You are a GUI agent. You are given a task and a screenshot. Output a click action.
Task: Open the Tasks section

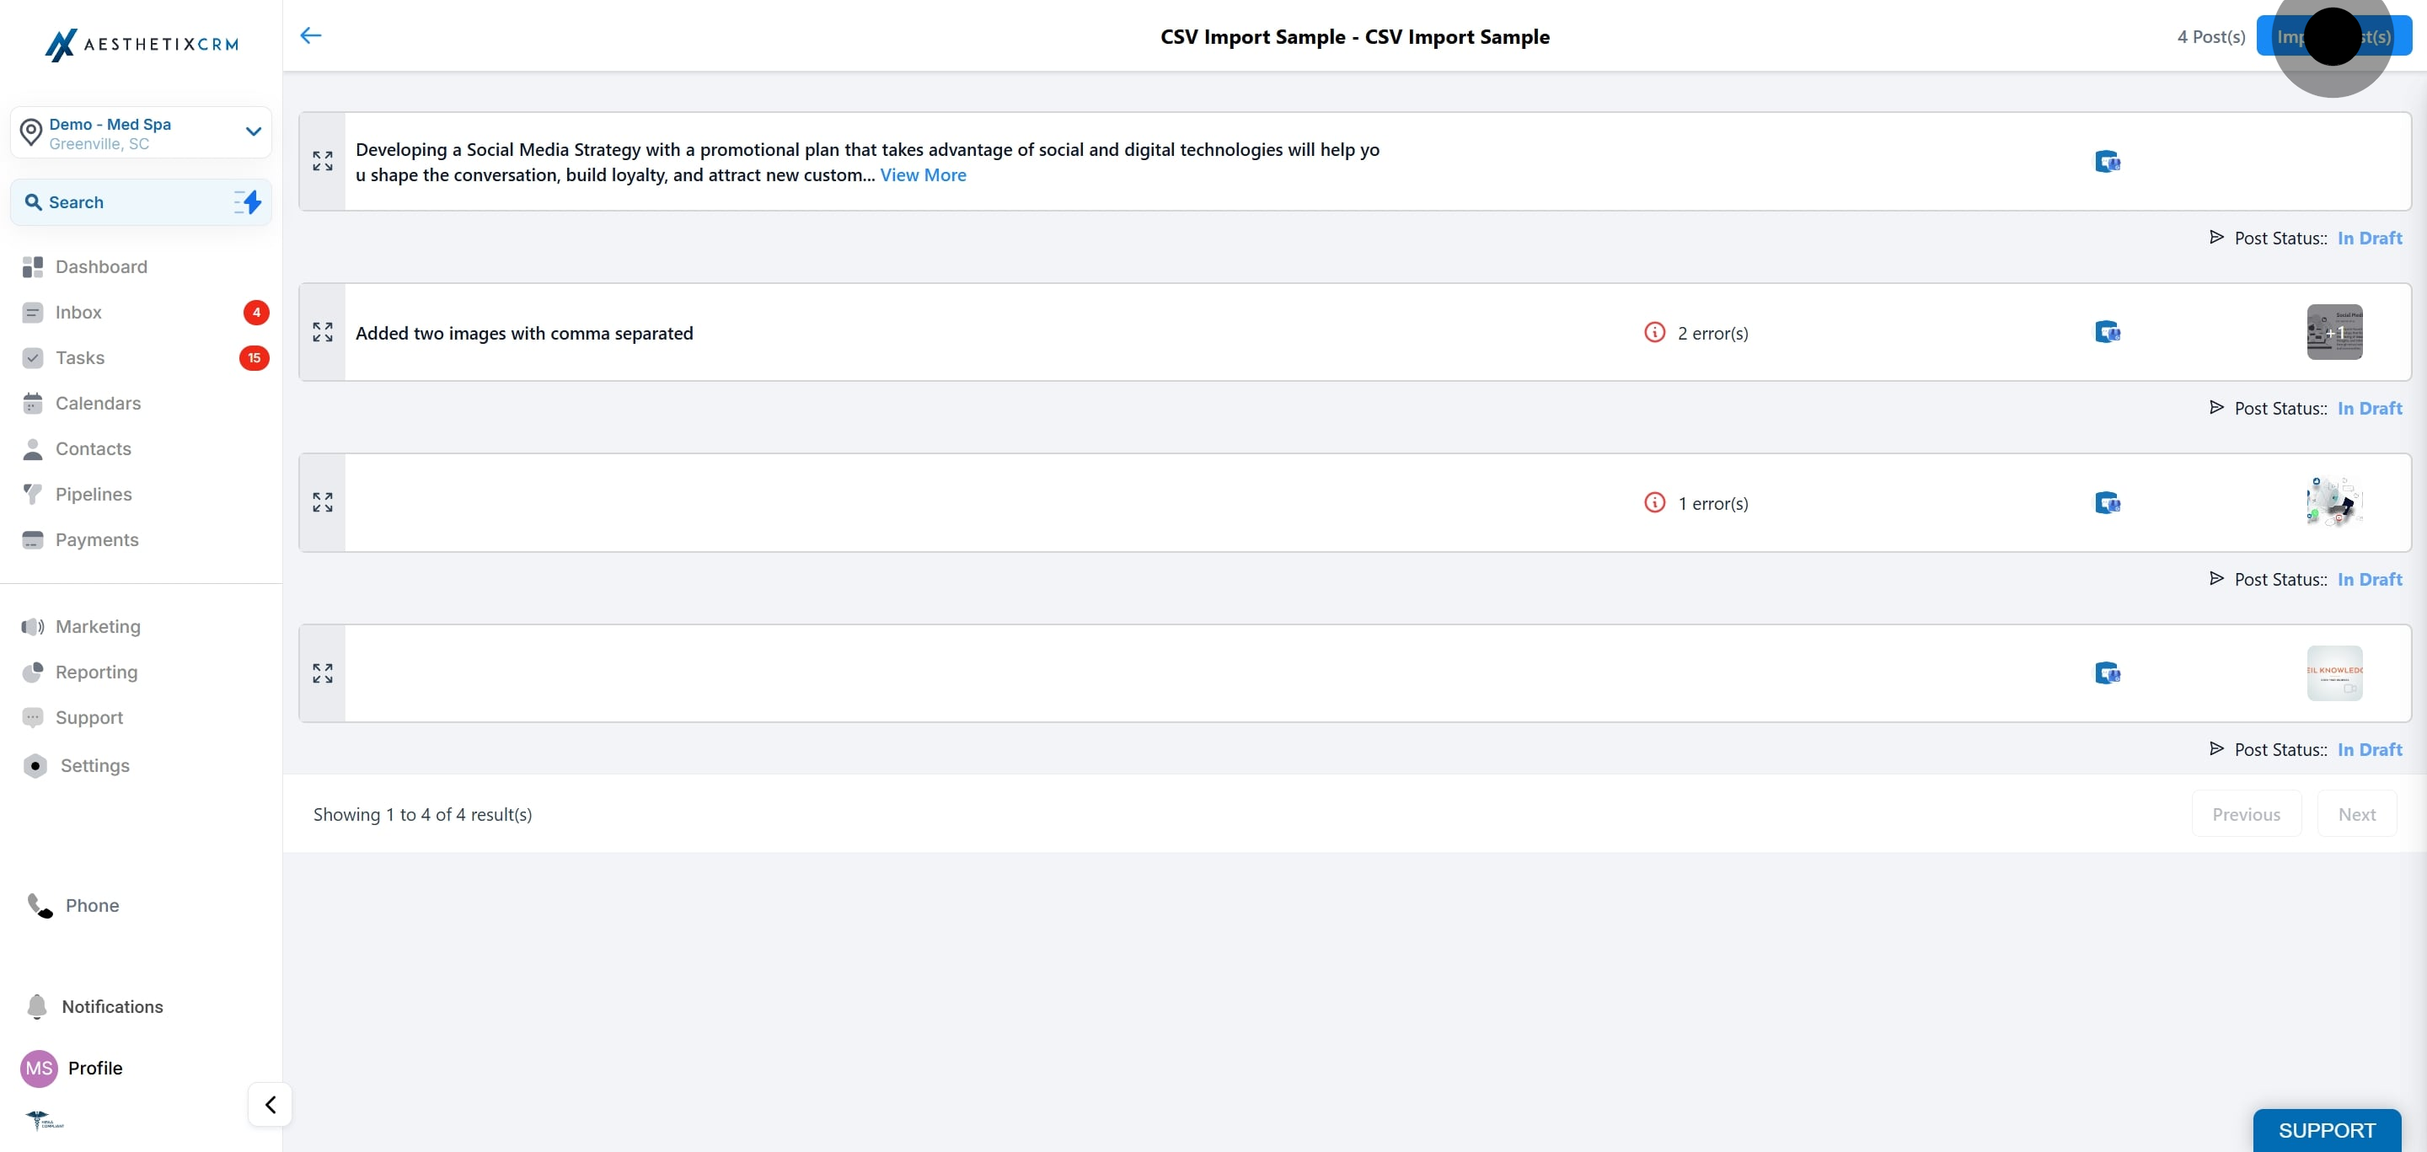coord(80,358)
